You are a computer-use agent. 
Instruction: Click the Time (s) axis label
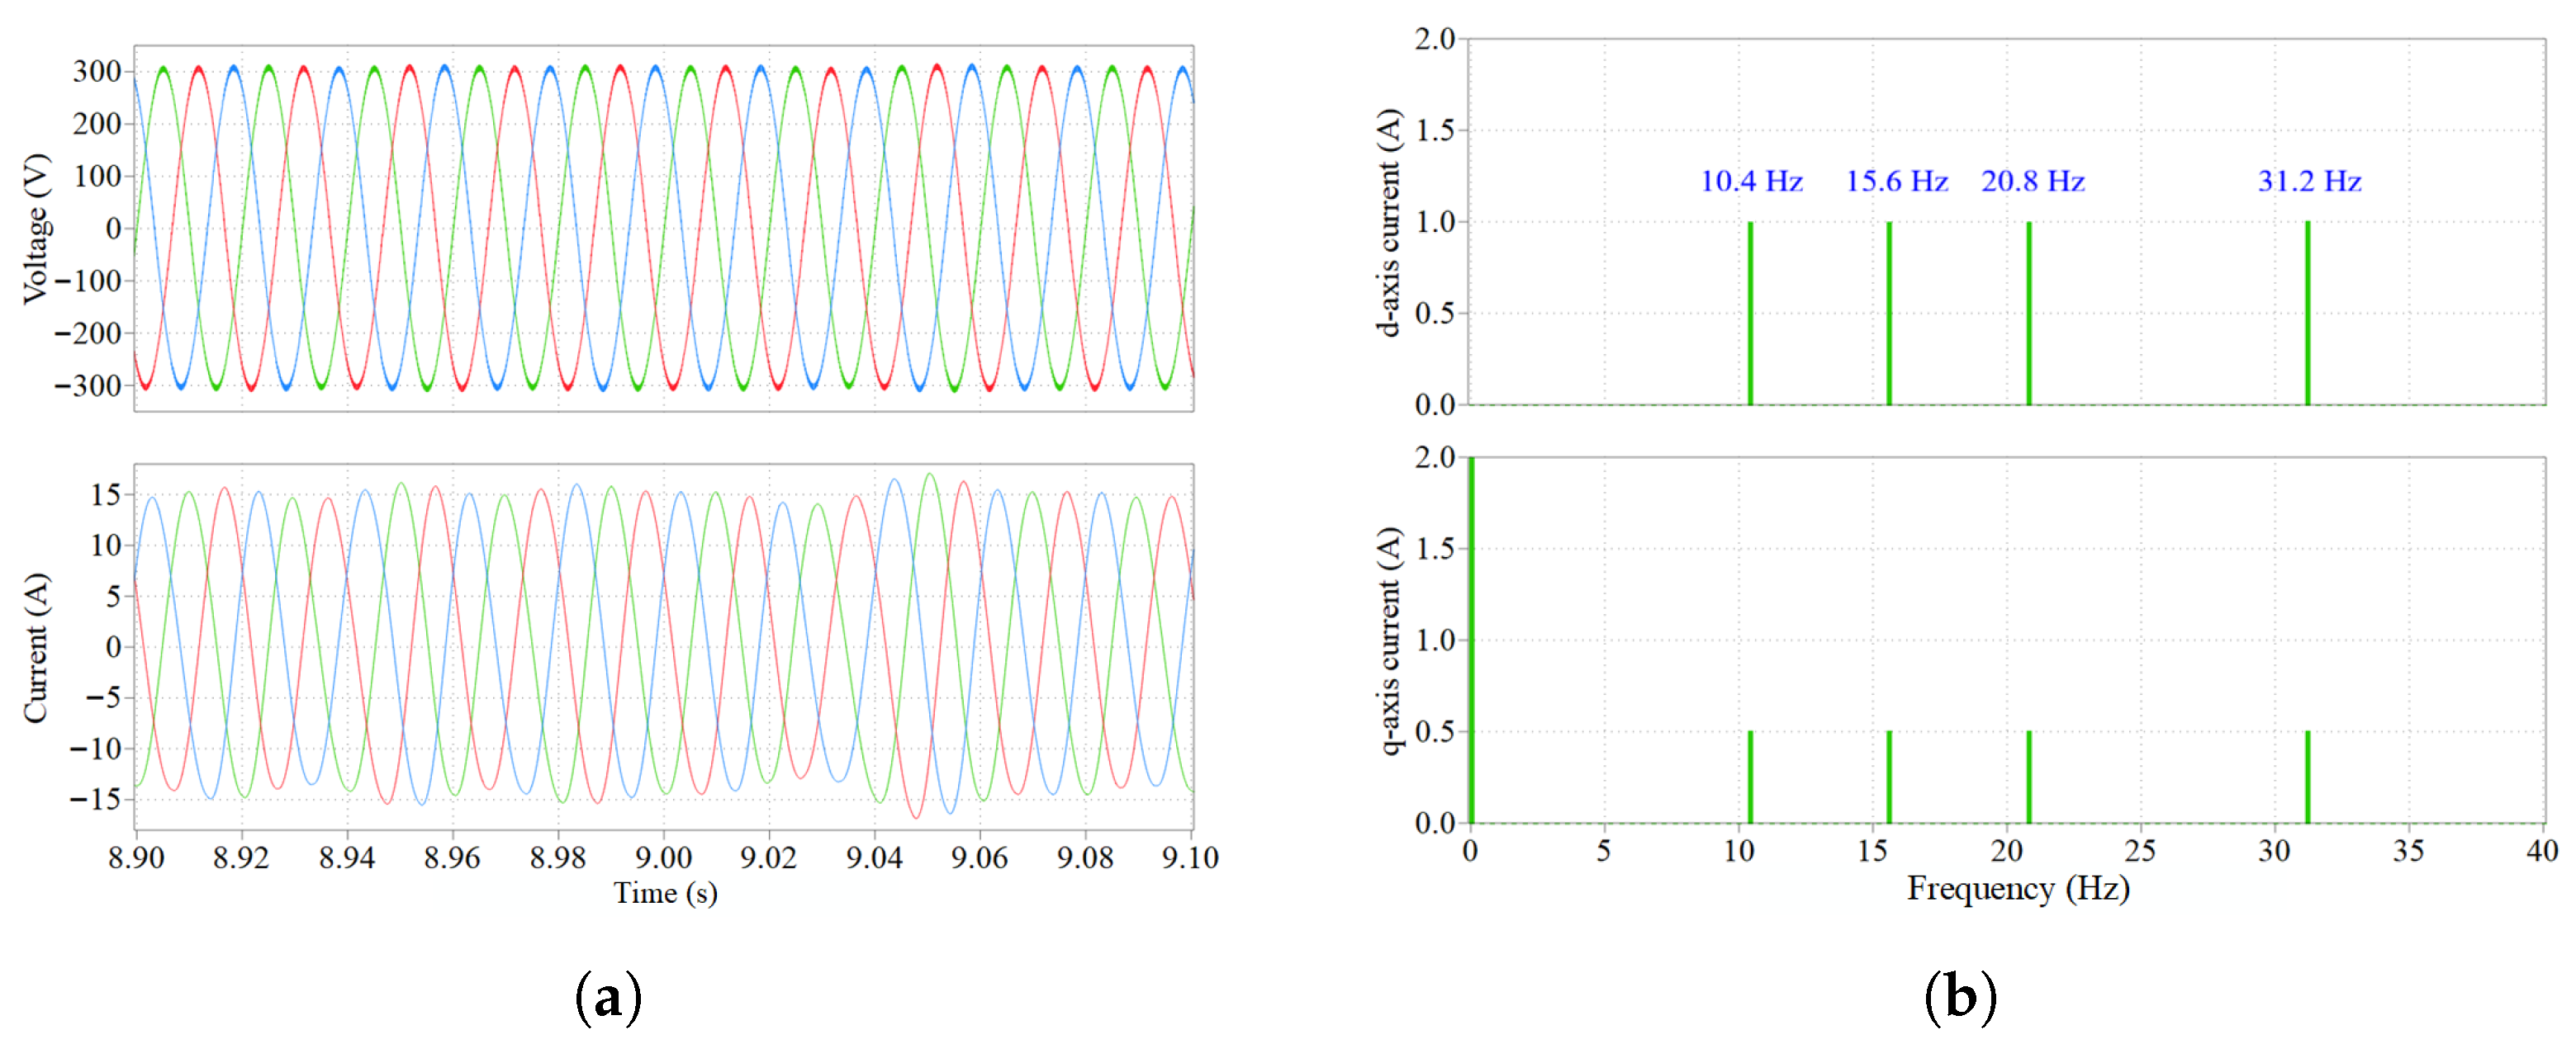(x=665, y=892)
